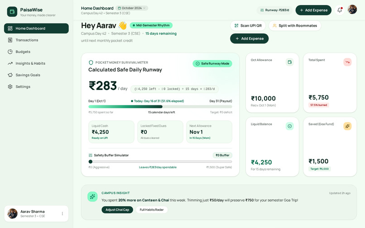This screenshot has height=228, width=365.
Task: Click the Budgets pie chart icon
Action: click(x=10, y=52)
